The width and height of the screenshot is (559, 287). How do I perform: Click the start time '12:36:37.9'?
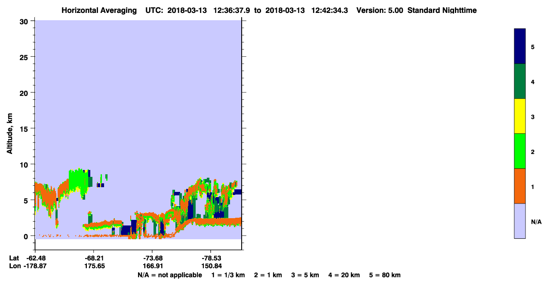pyautogui.click(x=233, y=10)
